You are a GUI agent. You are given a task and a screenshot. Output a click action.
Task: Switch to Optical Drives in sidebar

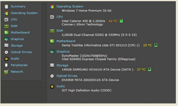[21, 52]
